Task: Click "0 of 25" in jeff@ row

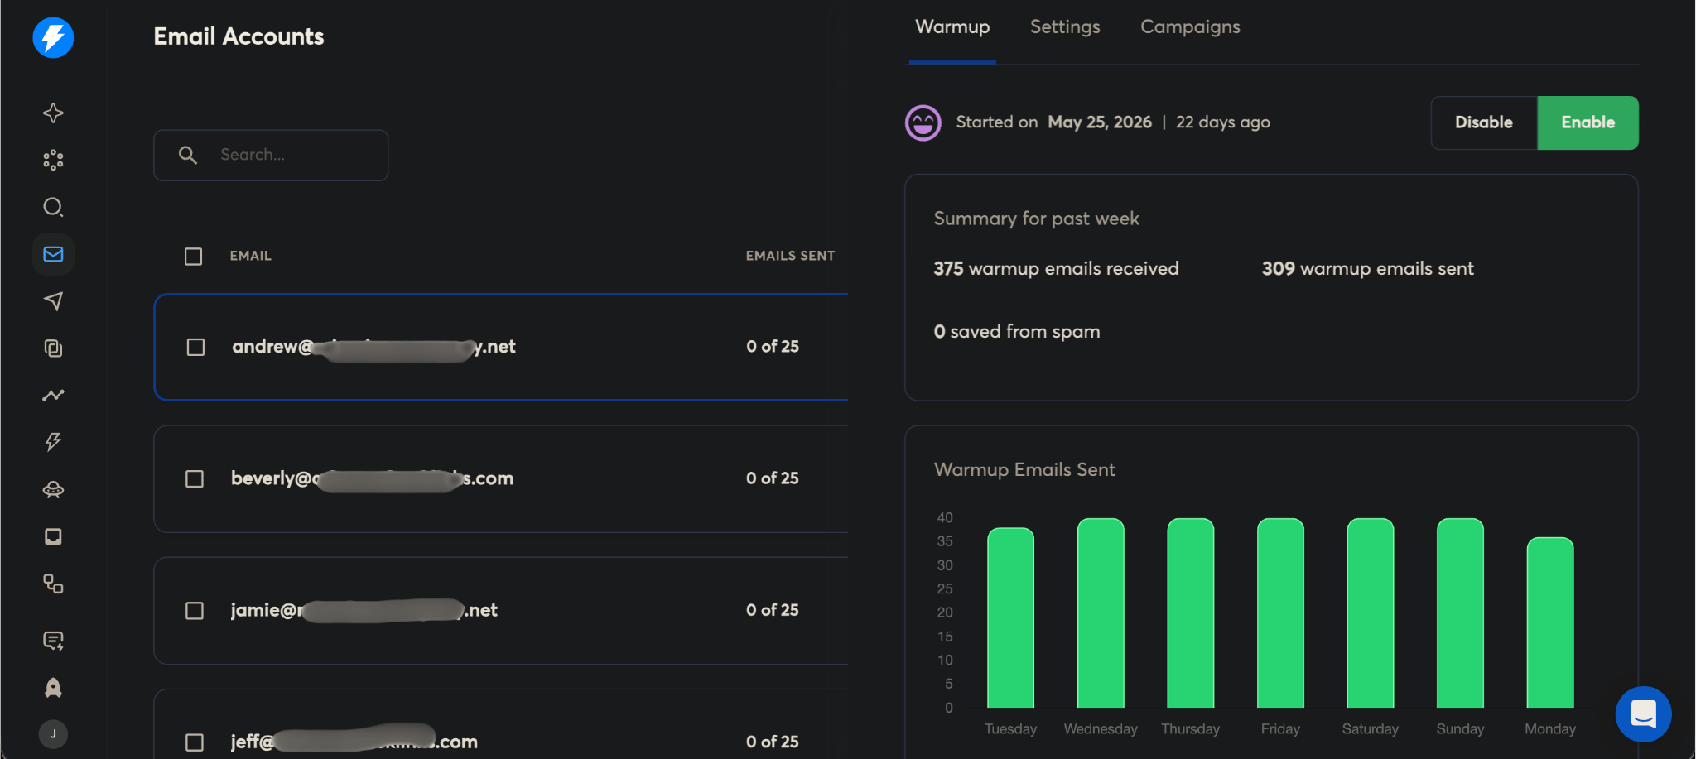Action: (x=773, y=741)
